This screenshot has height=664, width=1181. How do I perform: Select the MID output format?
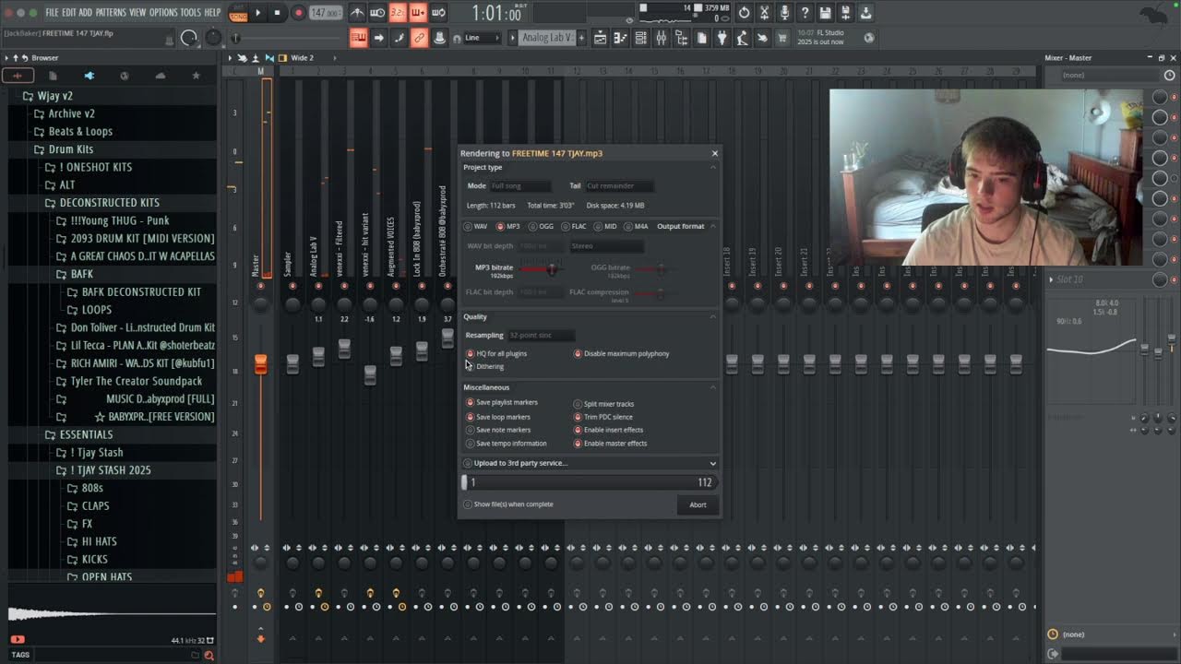(605, 226)
